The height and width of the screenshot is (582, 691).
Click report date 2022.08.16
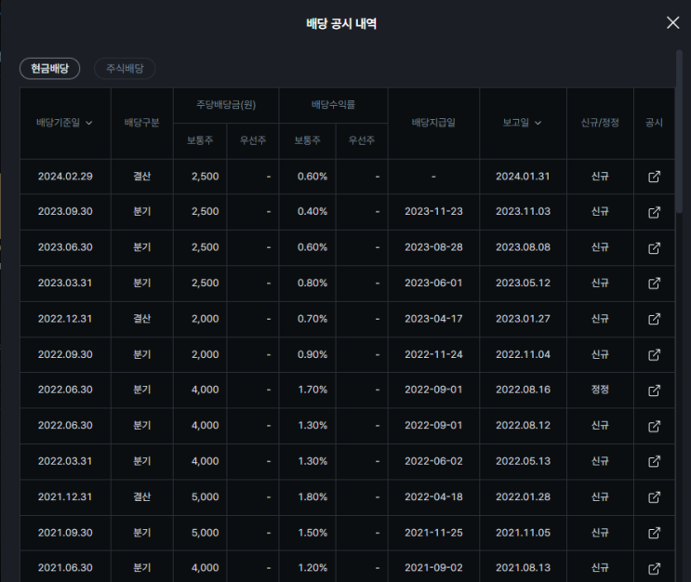523,390
